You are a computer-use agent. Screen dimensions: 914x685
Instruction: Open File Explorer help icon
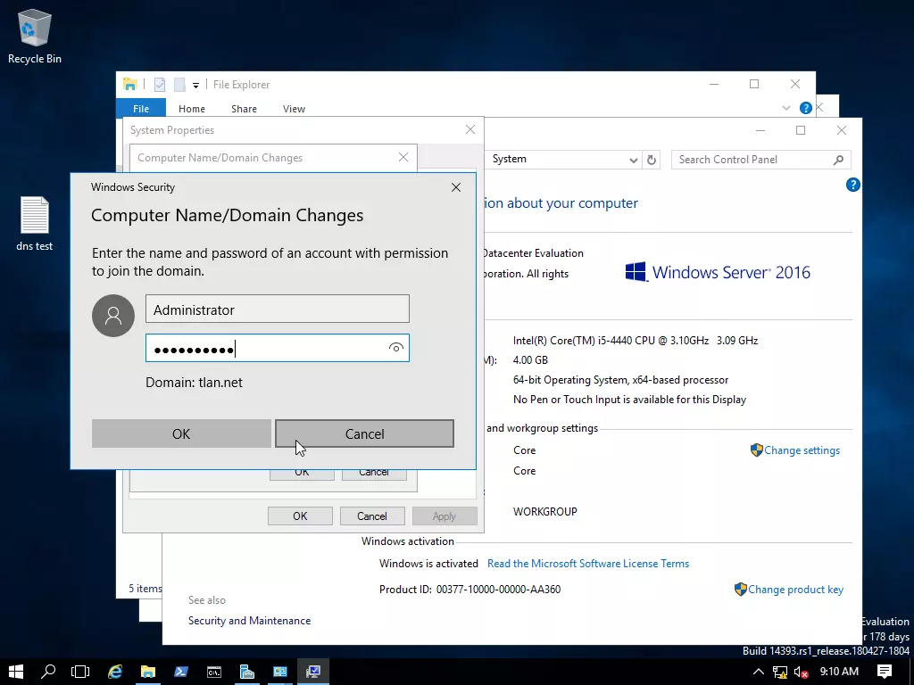point(806,108)
